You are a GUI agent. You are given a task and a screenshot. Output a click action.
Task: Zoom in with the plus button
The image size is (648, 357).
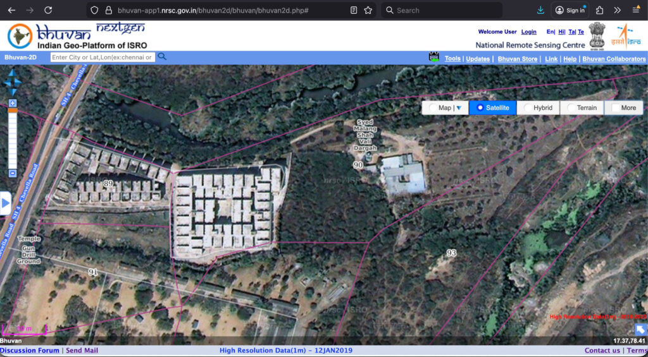[13, 103]
